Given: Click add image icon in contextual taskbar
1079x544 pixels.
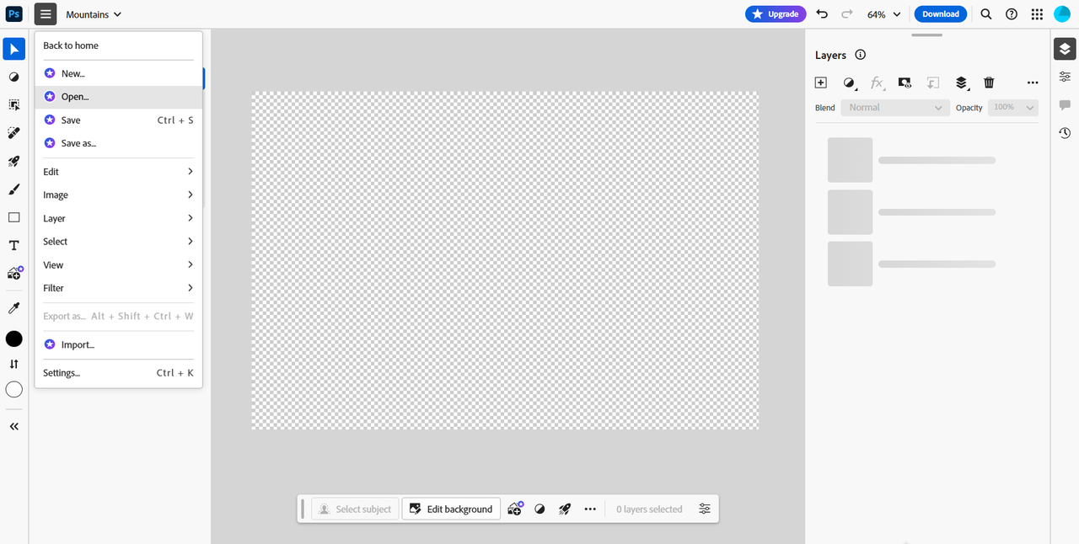Looking at the screenshot, I should pos(515,509).
